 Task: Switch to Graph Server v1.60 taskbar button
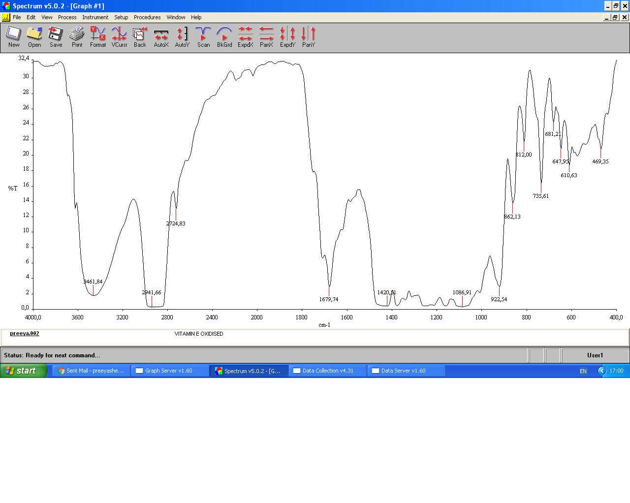170,371
